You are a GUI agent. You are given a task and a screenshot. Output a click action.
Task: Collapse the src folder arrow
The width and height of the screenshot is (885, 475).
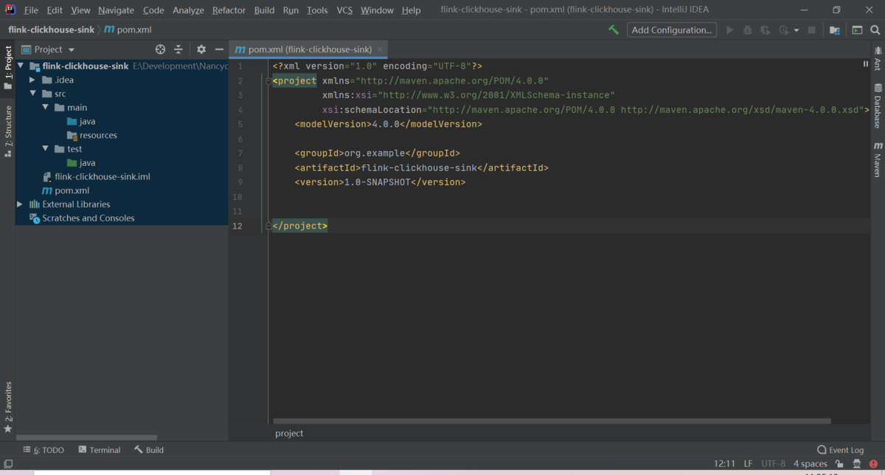(32, 94)
